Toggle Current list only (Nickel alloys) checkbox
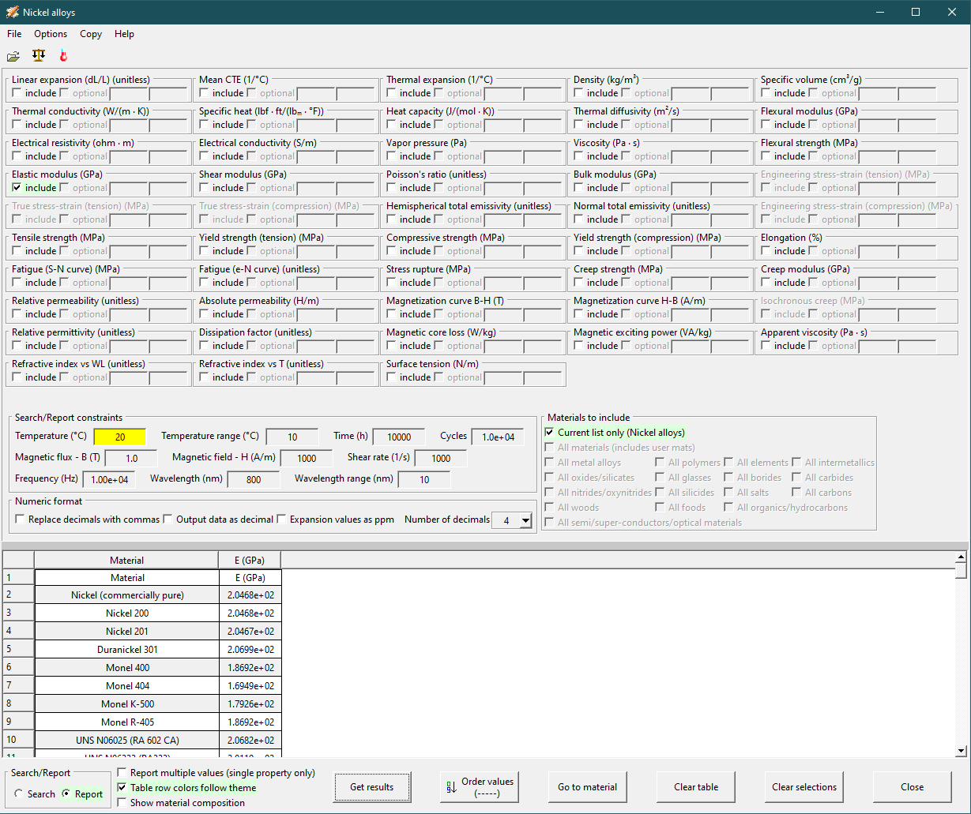 (550, 433)
